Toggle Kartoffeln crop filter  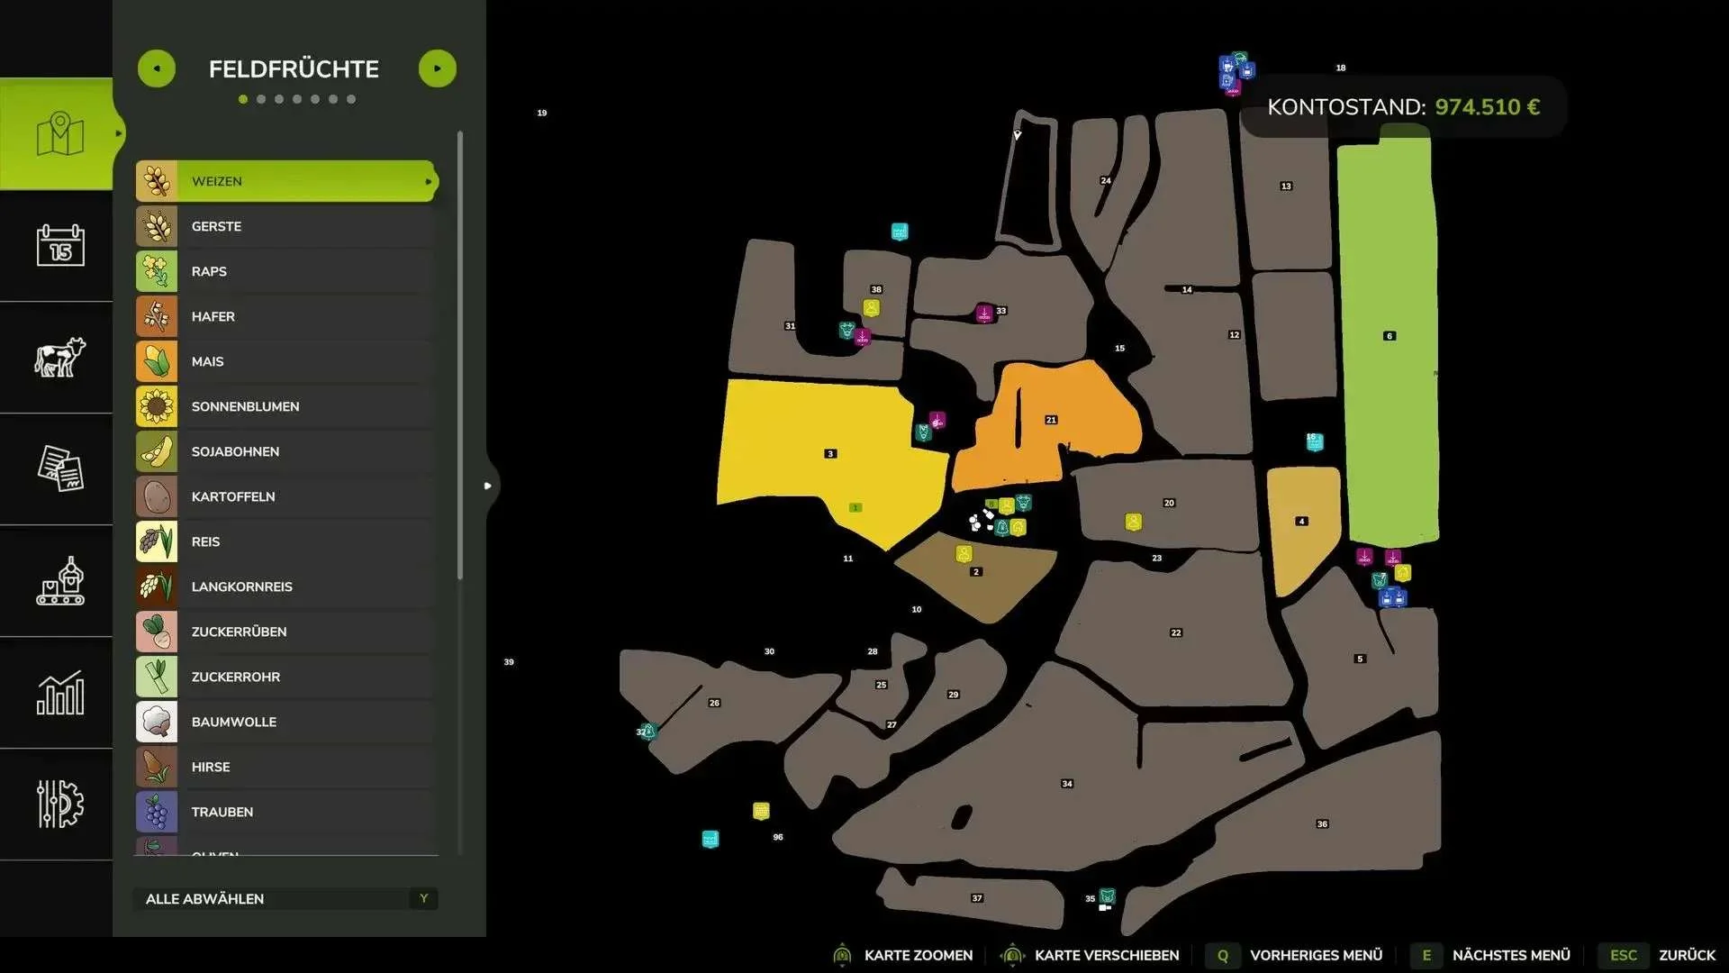pyautogui.click(x=286, y=496)
